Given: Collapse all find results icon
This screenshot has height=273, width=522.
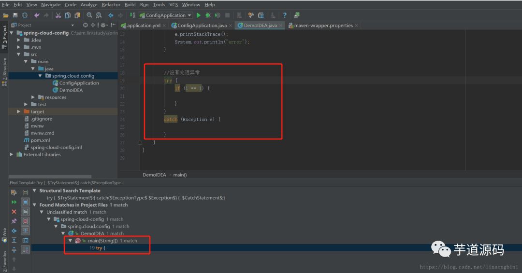Looking at the screenshot, I should click(x=14, y=250).
